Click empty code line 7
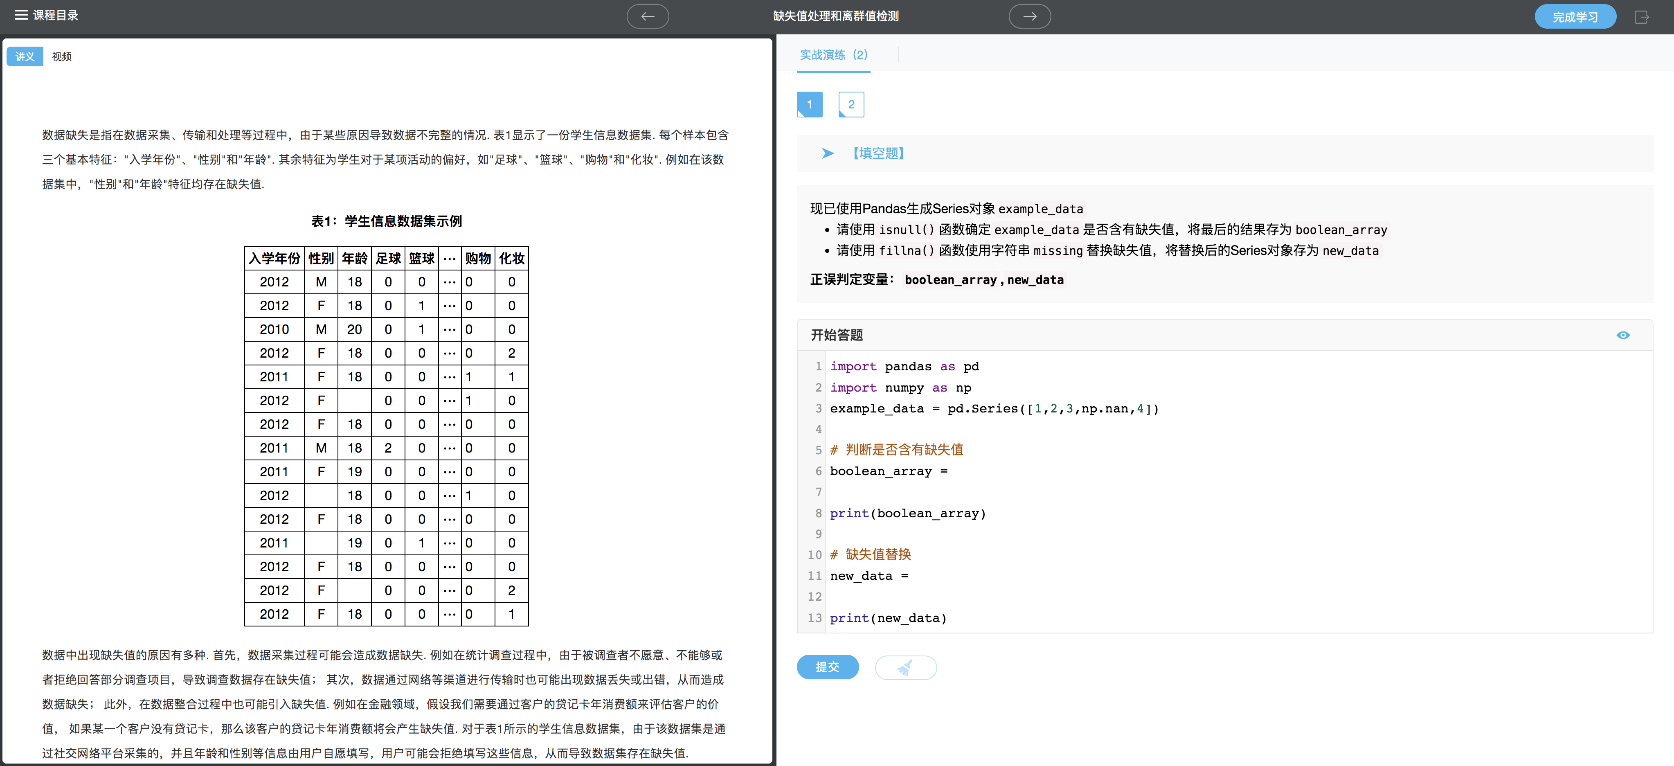Image resolution: width=1674 pixels, height=766 pixels. [1238, 492]
